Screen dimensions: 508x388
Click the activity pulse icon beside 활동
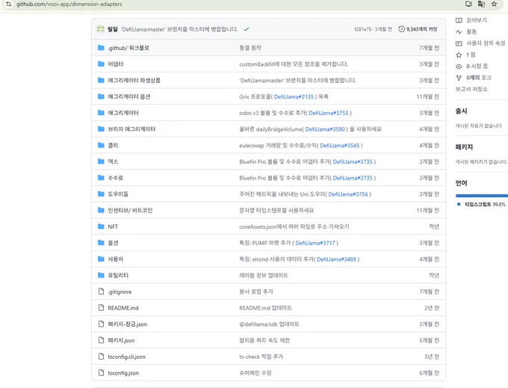coord(459,31)
